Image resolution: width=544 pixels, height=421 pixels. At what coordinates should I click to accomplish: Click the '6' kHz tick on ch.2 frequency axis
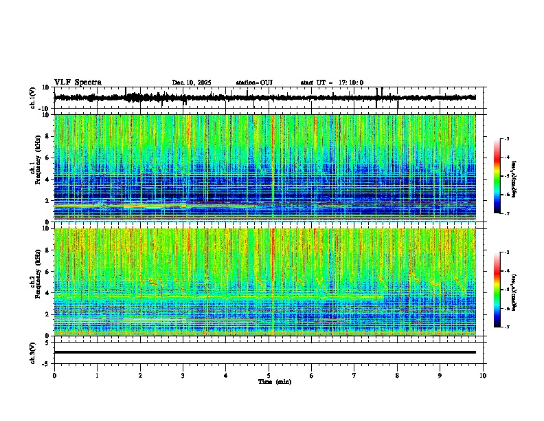48,272
